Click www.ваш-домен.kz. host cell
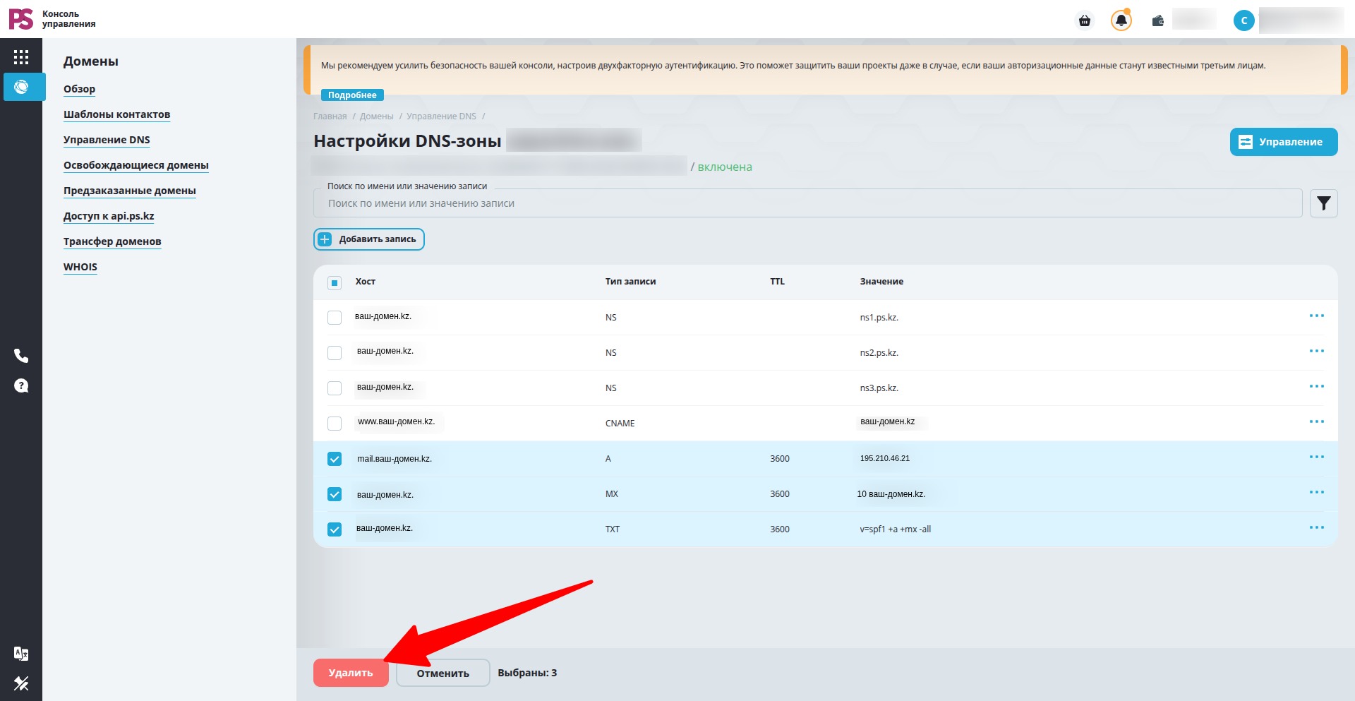This screenshot has height=701, width=1355. point(397,421)
